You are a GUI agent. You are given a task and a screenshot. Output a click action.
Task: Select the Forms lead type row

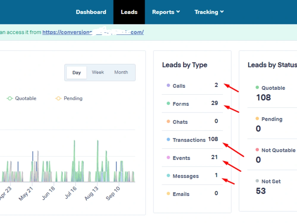(192, 104)
